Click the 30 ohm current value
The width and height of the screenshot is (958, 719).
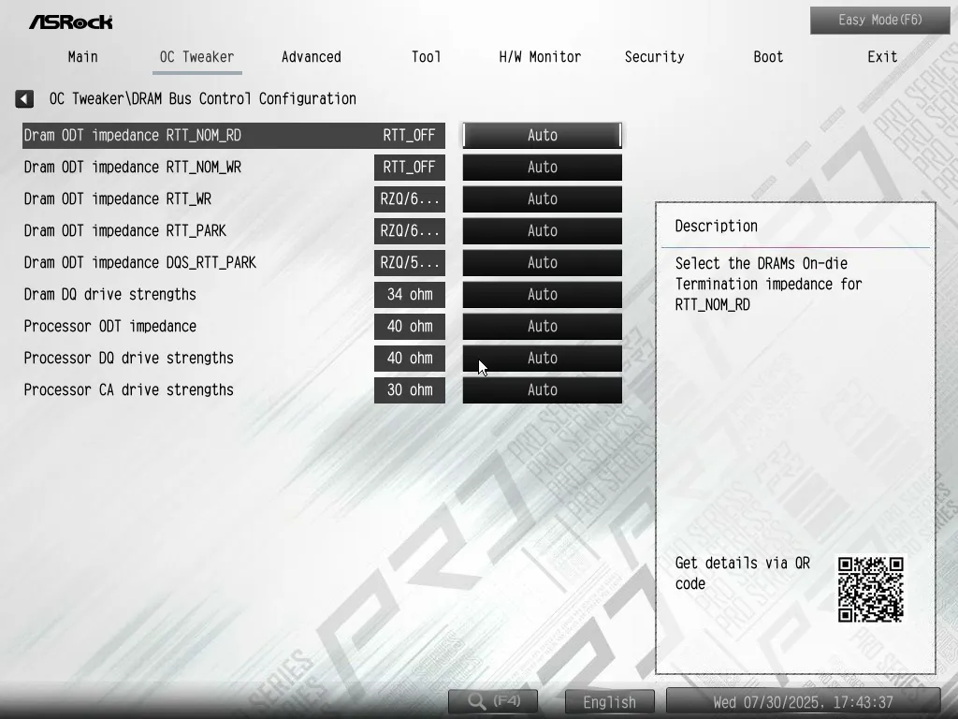pyautogui.click(x=410, y=389)
